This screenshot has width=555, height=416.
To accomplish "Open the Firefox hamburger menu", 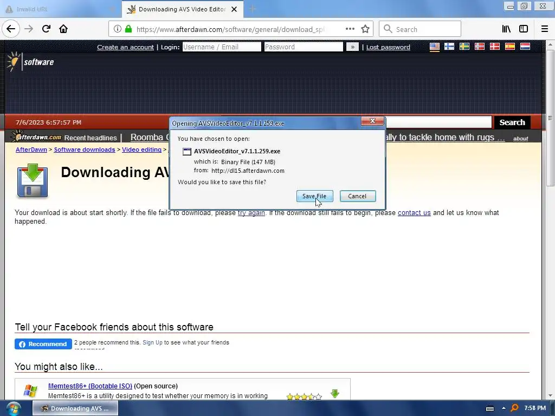I will tap(545, 29).
